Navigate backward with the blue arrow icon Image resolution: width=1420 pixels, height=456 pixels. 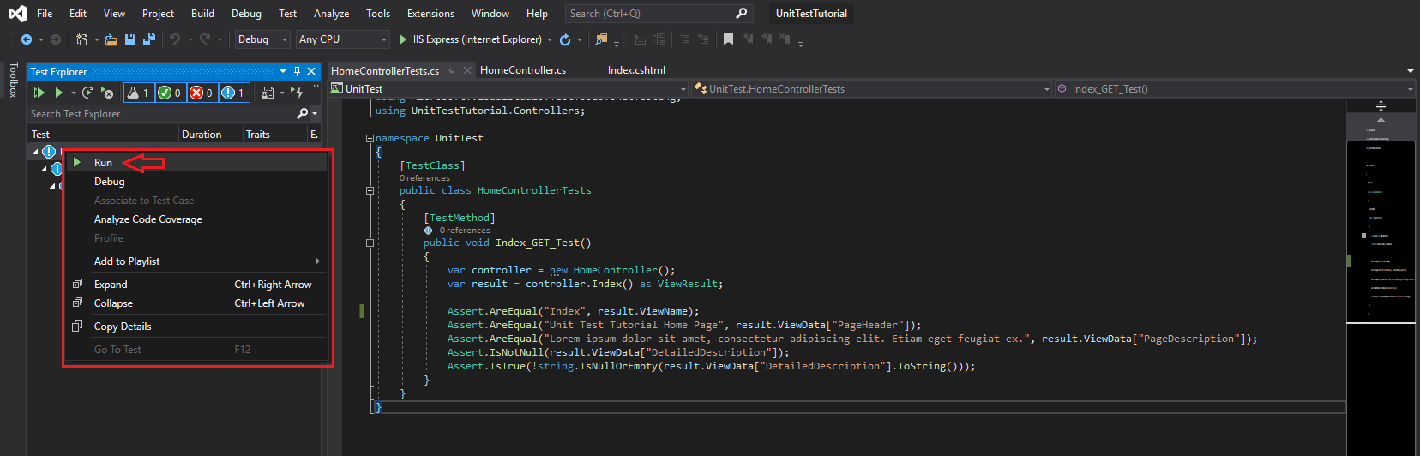pyautogui.click(x=27, y=39)
